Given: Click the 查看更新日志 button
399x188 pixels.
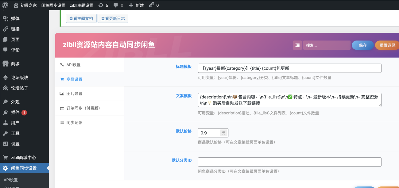Looking at the screenshot, I should (113, 18).
